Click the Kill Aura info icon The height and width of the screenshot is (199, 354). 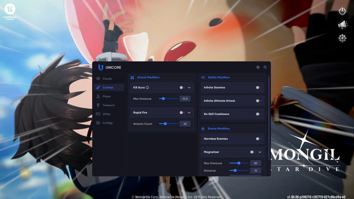tap(147, 88)
